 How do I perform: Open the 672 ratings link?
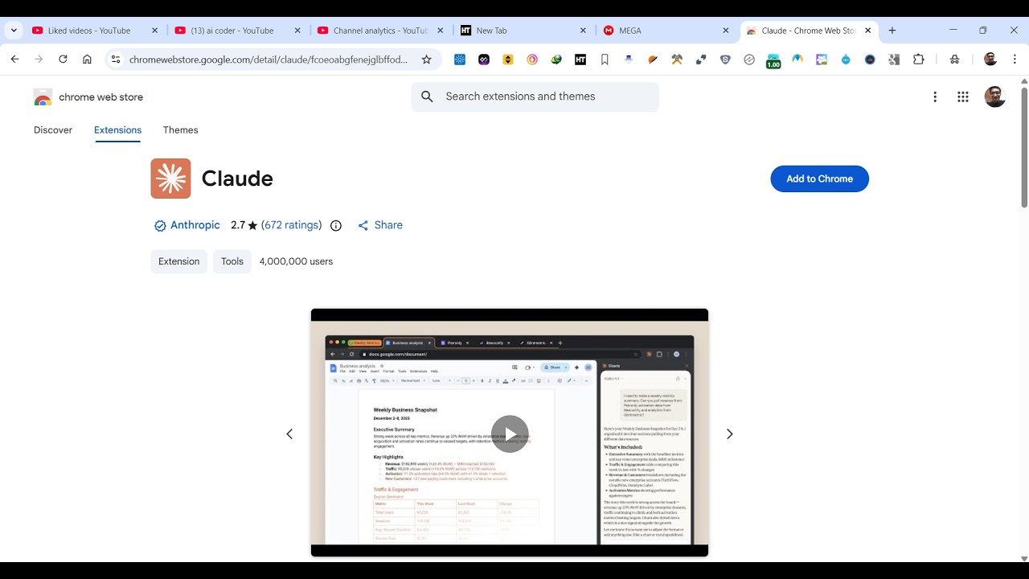point(291,225)
